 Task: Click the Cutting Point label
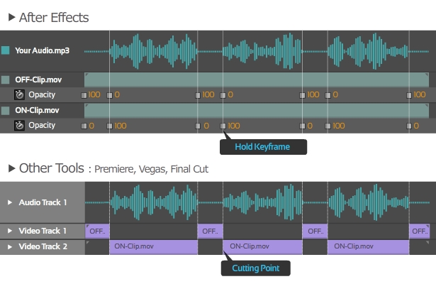coord(255,268)
